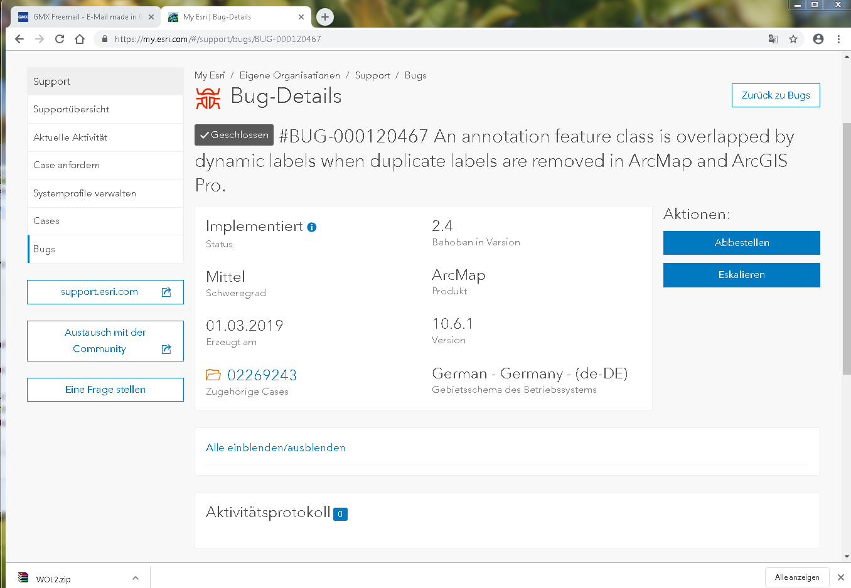
Task: Open related case 02269243 link
Action: (262, 375)
